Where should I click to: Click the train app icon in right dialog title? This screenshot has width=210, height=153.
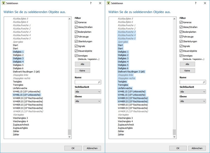point(108,3)
